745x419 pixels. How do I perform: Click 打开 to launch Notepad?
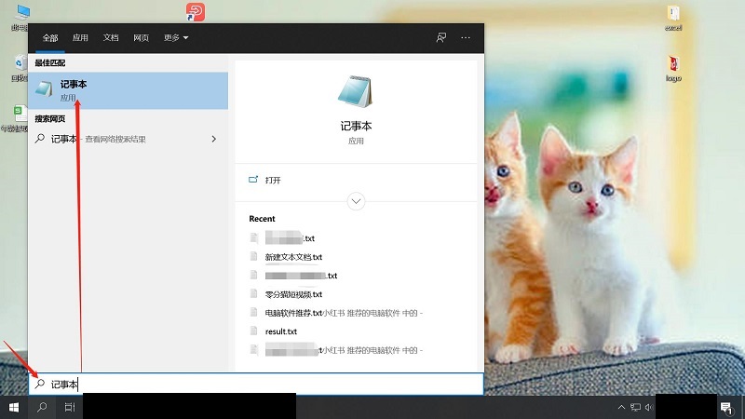pyautogui.click(x=273, y=180)
